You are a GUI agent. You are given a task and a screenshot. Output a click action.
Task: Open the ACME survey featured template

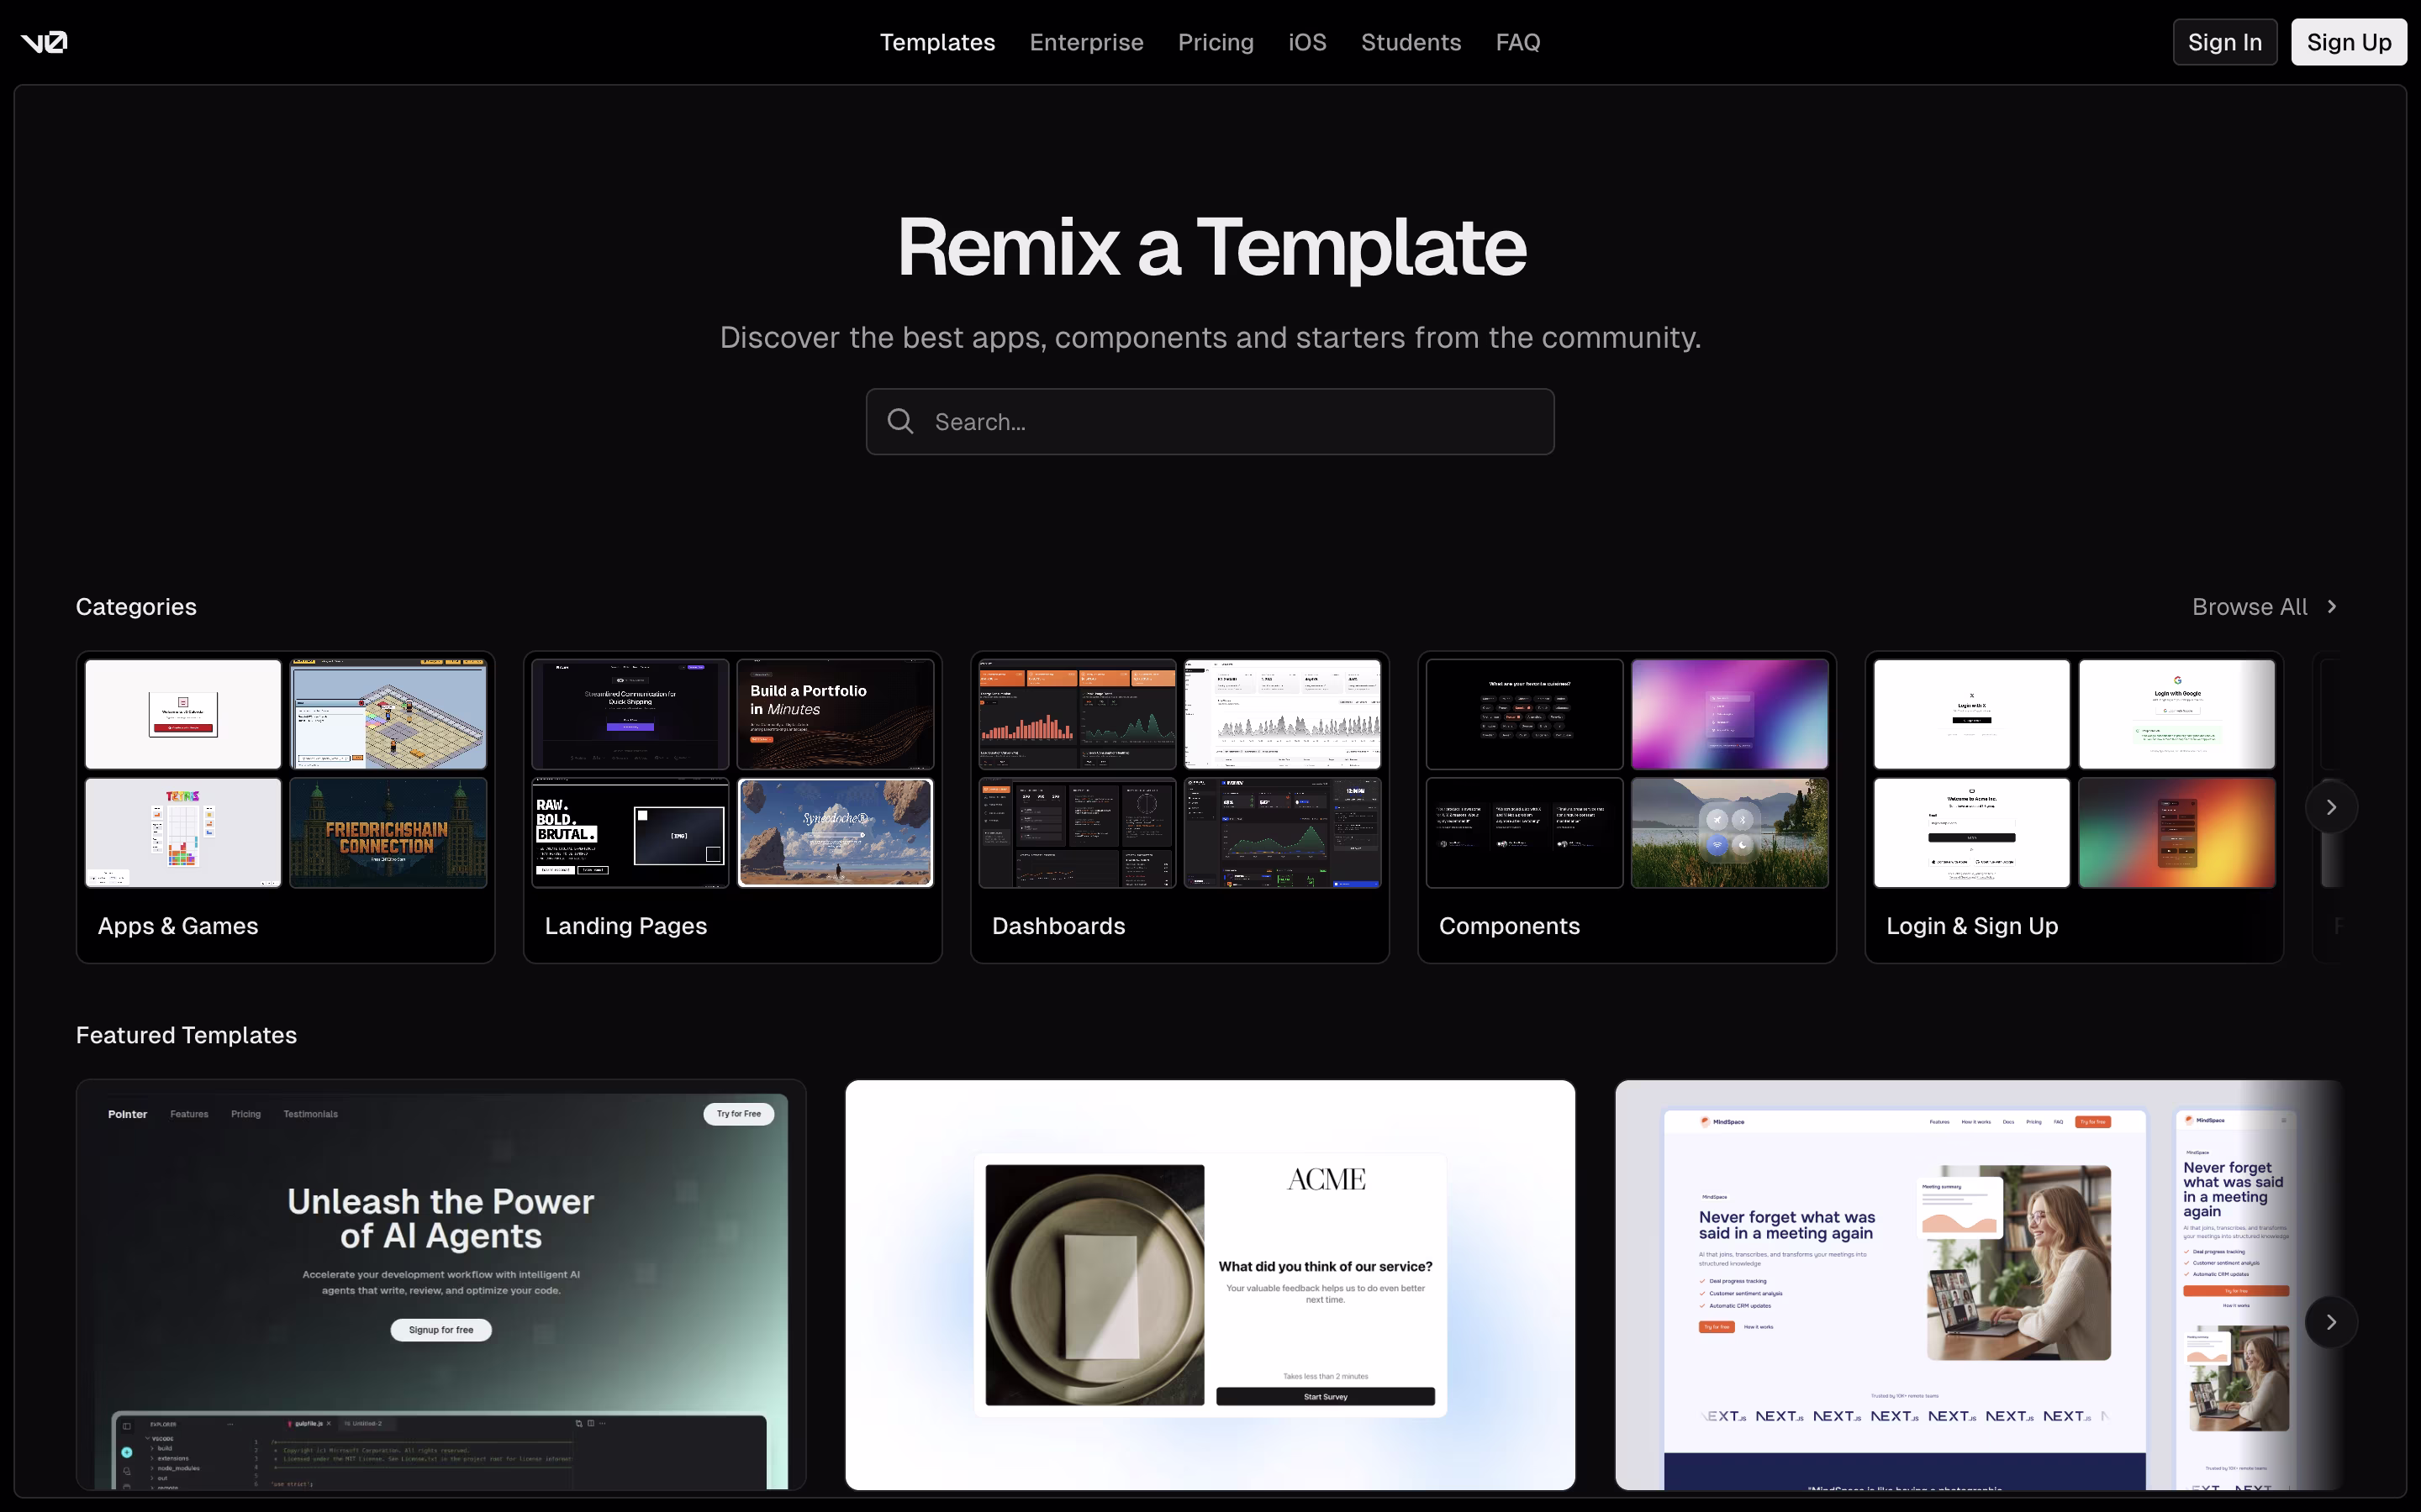(1210, 1284)
